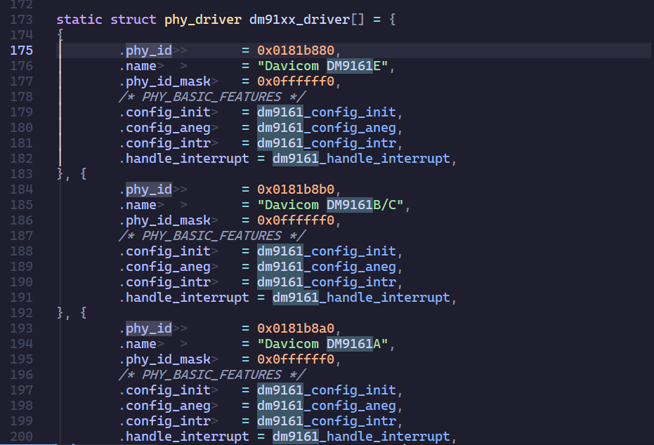
Task: Click .name field on line 185
Action: point(137,205)
